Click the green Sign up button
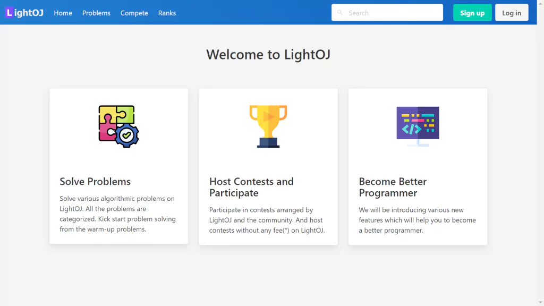 pyautogui.click(x=472, y=13)
